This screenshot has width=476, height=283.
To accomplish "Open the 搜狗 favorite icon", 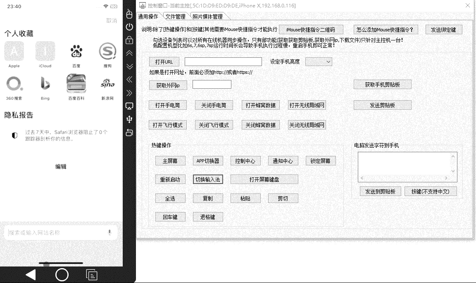I will click(x=107, y=51).
